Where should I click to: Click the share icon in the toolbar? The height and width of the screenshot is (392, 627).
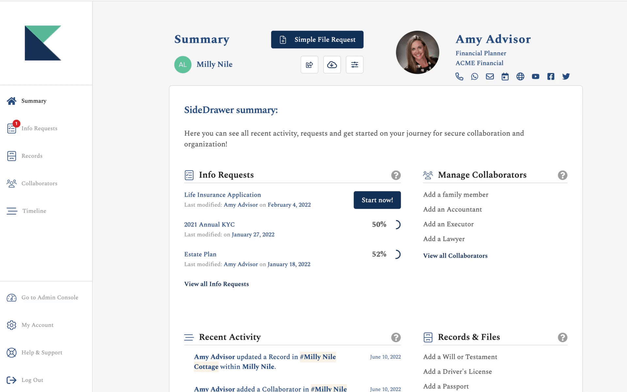[309, 64]
